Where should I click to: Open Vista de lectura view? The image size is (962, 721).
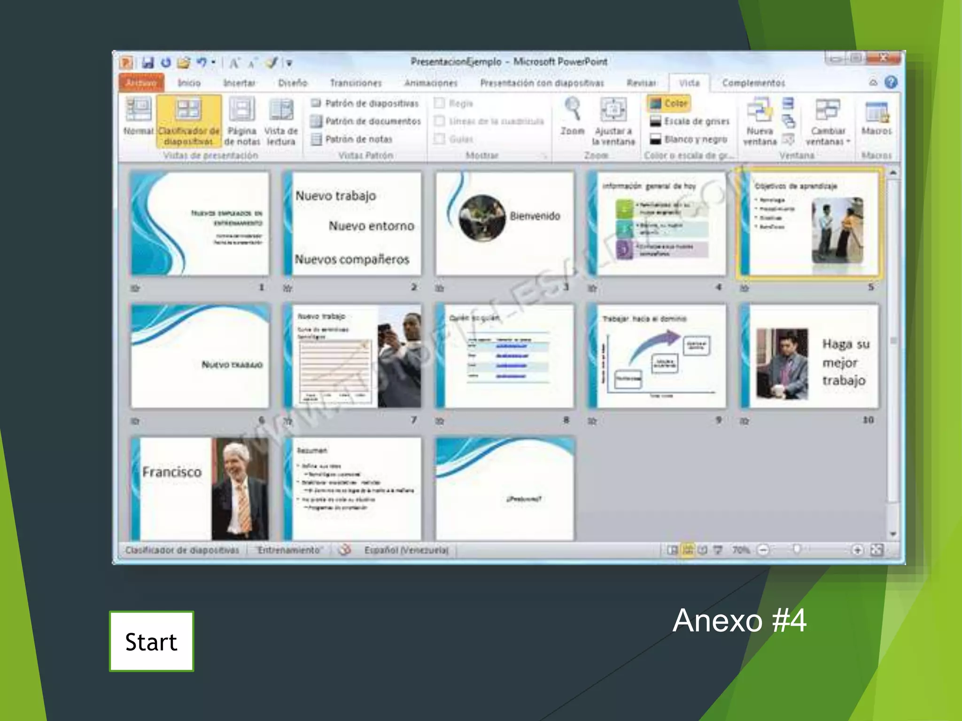point(281,110)
